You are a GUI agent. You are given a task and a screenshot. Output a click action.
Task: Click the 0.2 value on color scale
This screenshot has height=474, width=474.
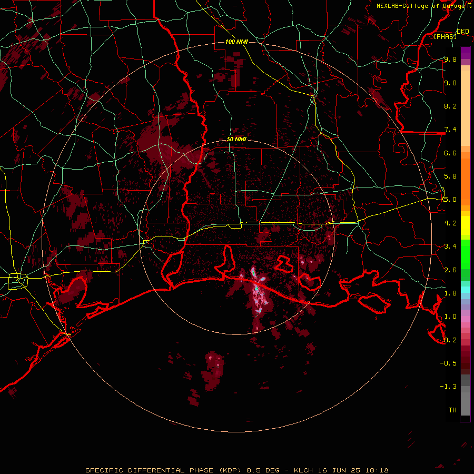(450, 340)
